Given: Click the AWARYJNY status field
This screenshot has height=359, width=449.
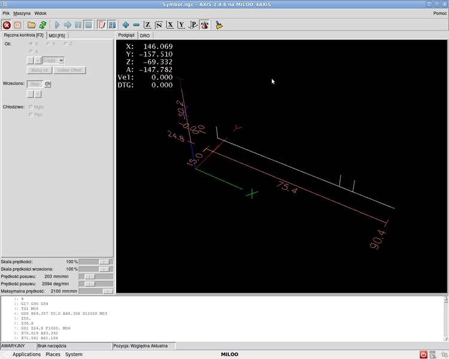Looking at the screenshot, I should click(x=19, y=346).
